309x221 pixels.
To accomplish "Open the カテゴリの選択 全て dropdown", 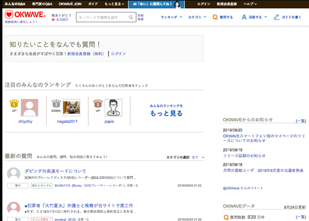I will point(198,157).
